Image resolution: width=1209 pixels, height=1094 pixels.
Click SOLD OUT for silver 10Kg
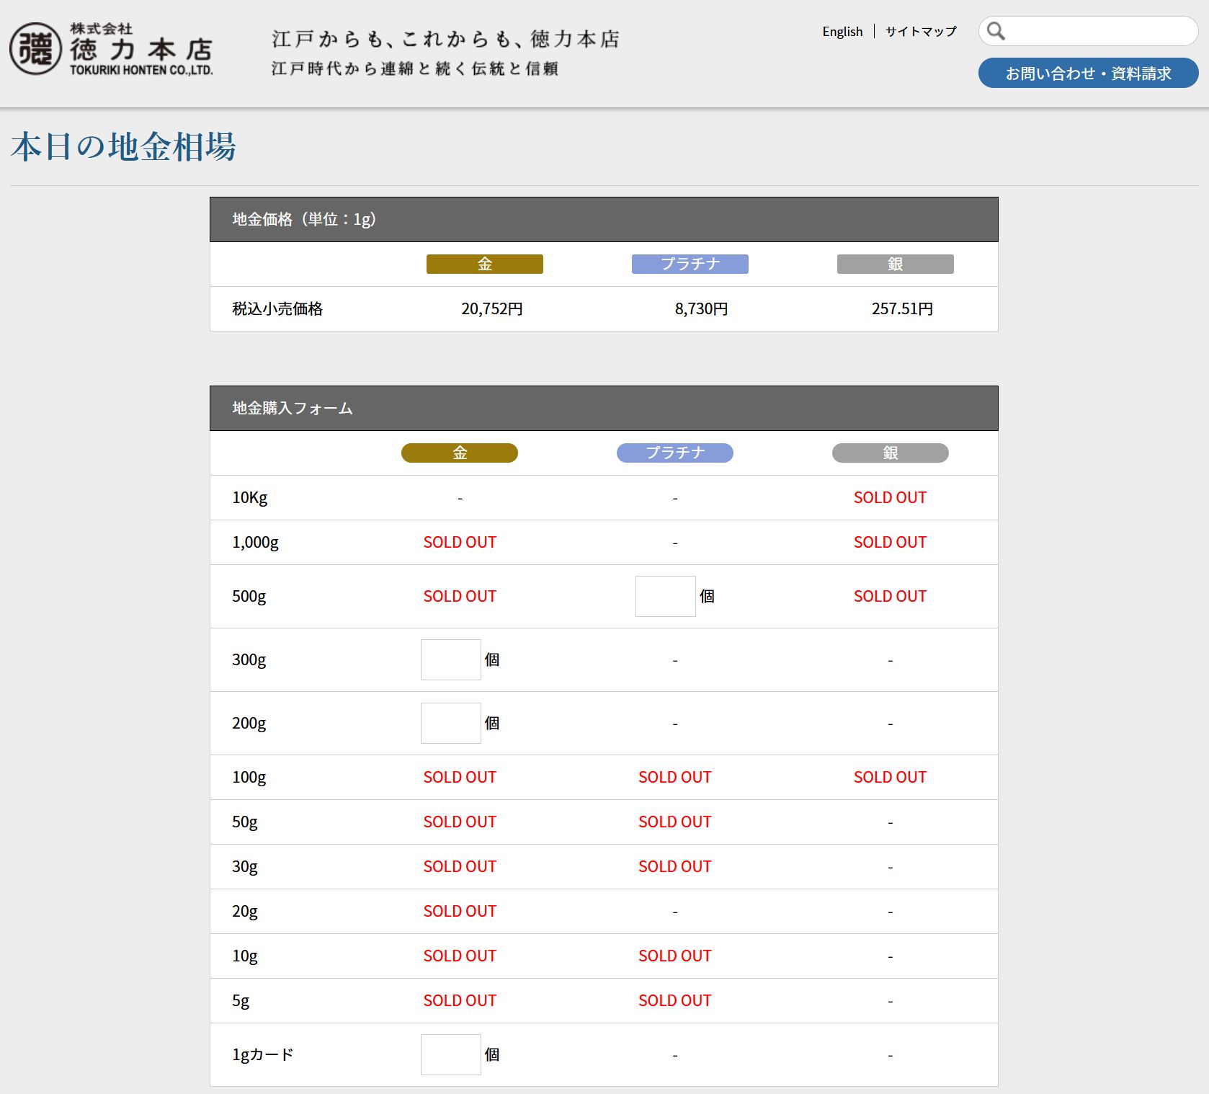pyautogui.click(x=890, y=497)
